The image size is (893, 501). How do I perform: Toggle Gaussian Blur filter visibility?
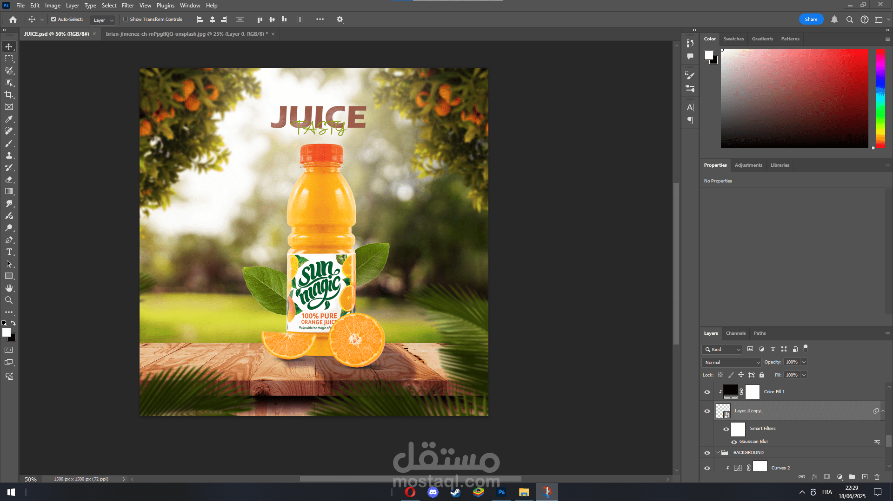click(x=734, y=442)
